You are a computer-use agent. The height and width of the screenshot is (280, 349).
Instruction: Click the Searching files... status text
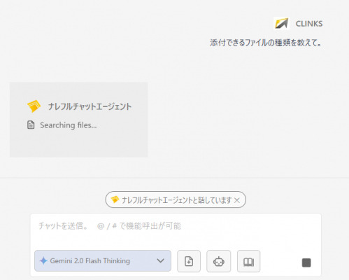[69, 125]
